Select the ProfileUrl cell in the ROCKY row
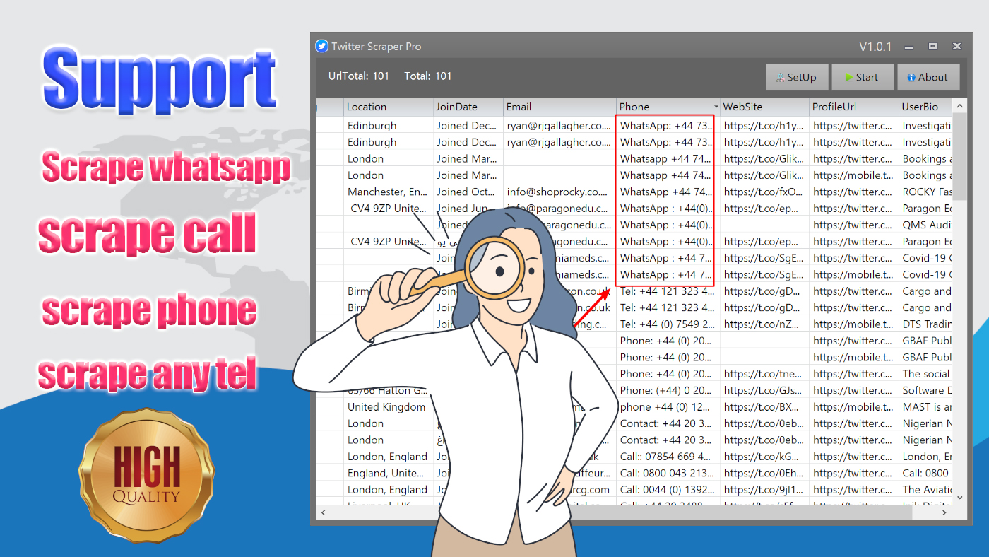The height and width of the screenshot is (557, 989). 854,192
